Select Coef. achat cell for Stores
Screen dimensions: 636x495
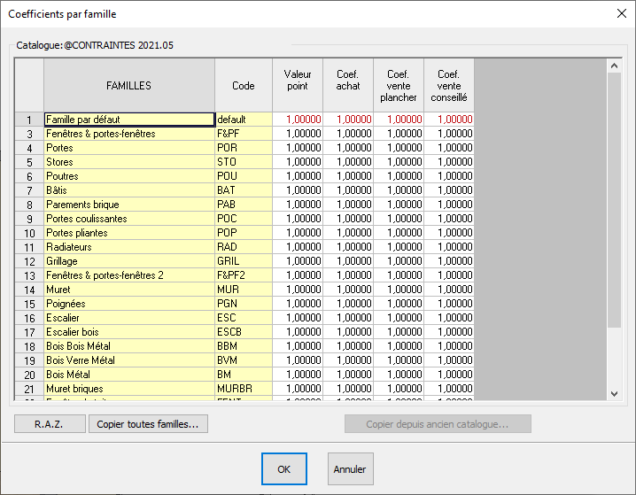click(x=348, y=162)
